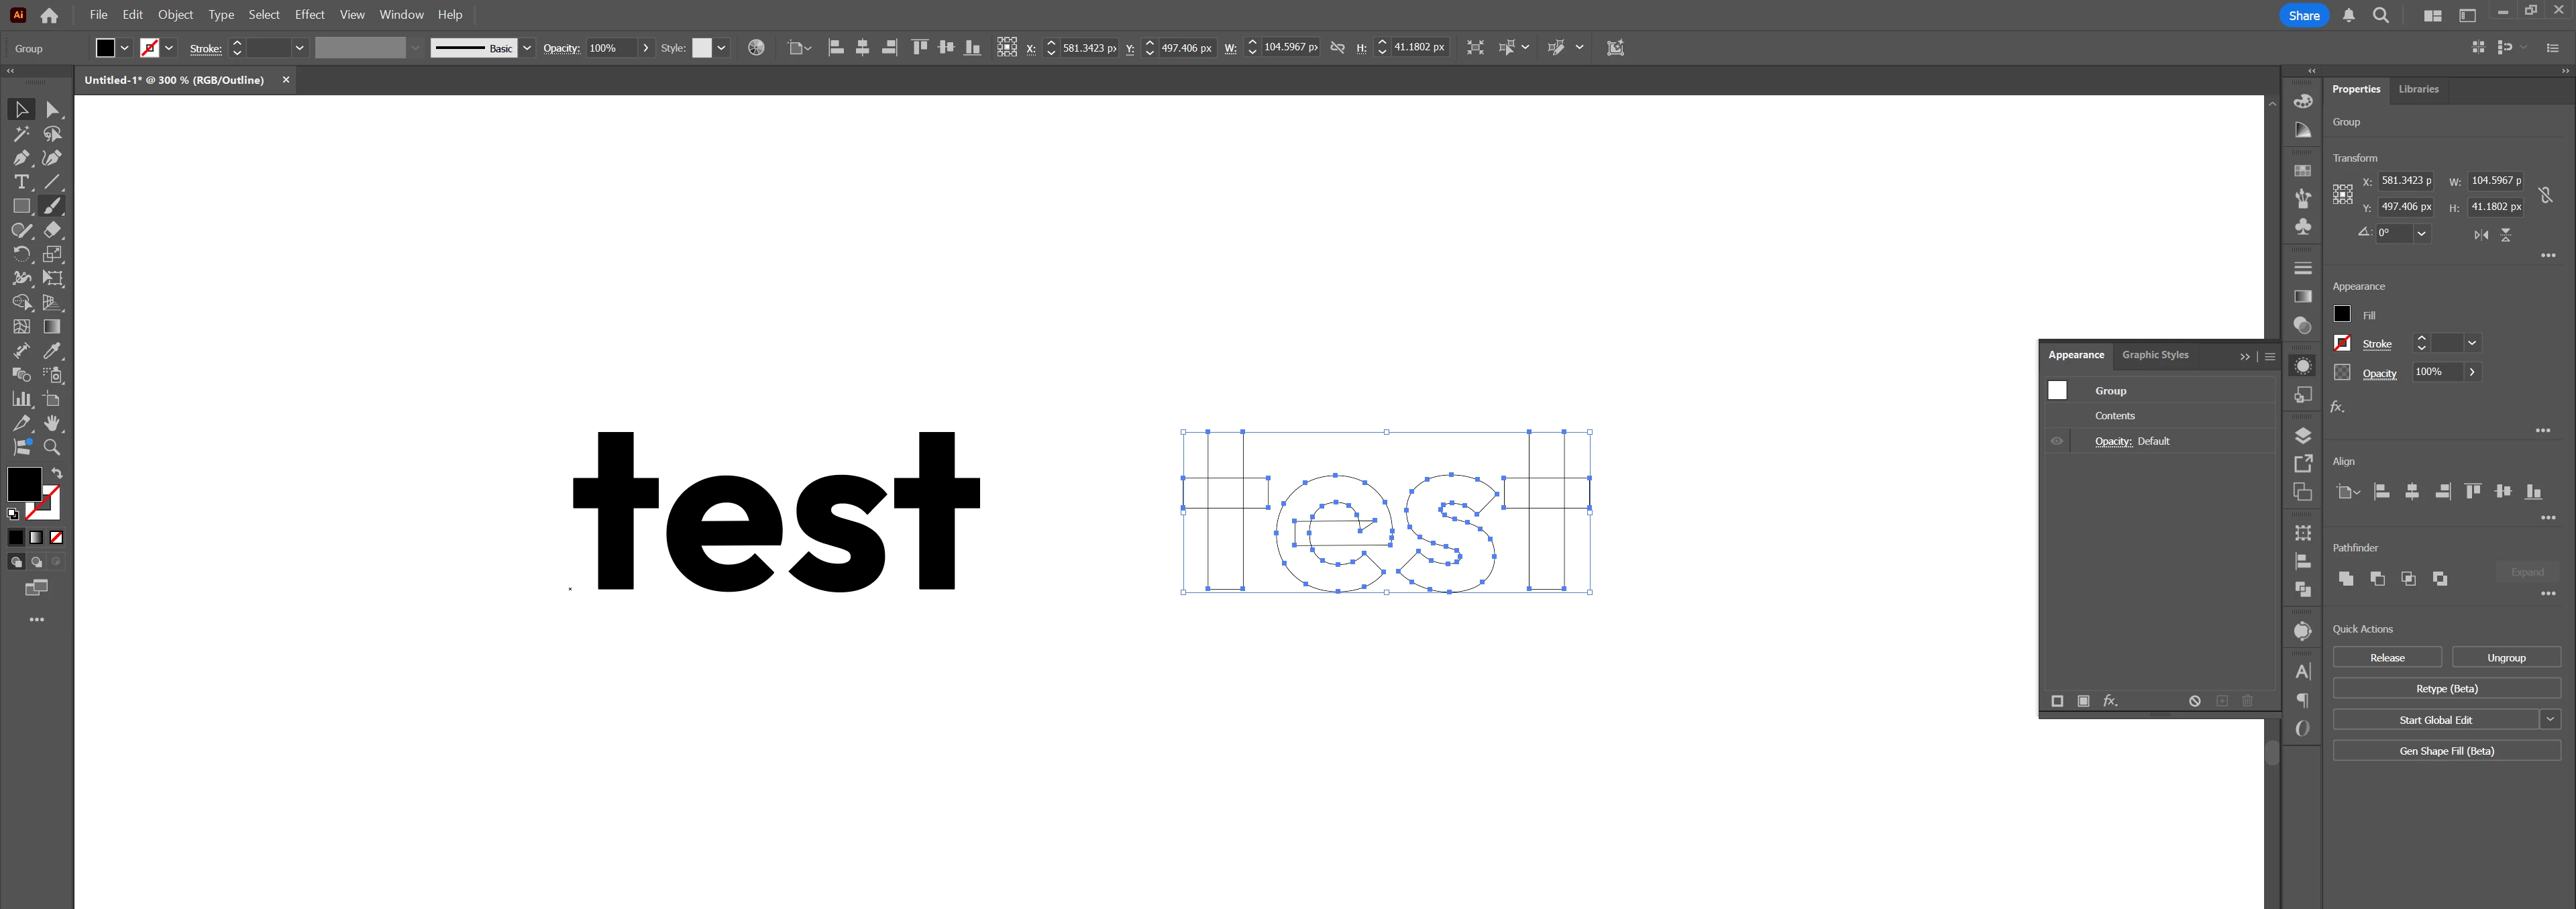2576x909 pixels.
Task: Open the Style dropdown in control bar
Action: coord(721,48)
